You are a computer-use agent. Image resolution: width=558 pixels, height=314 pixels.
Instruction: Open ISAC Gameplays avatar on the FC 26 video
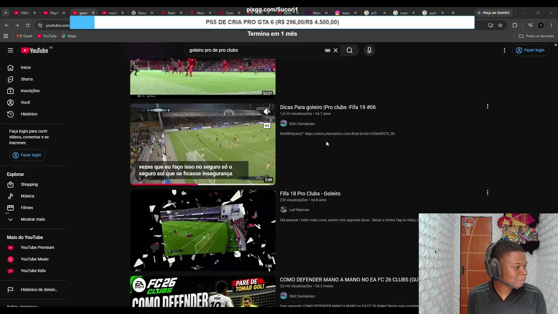[283, 296]
